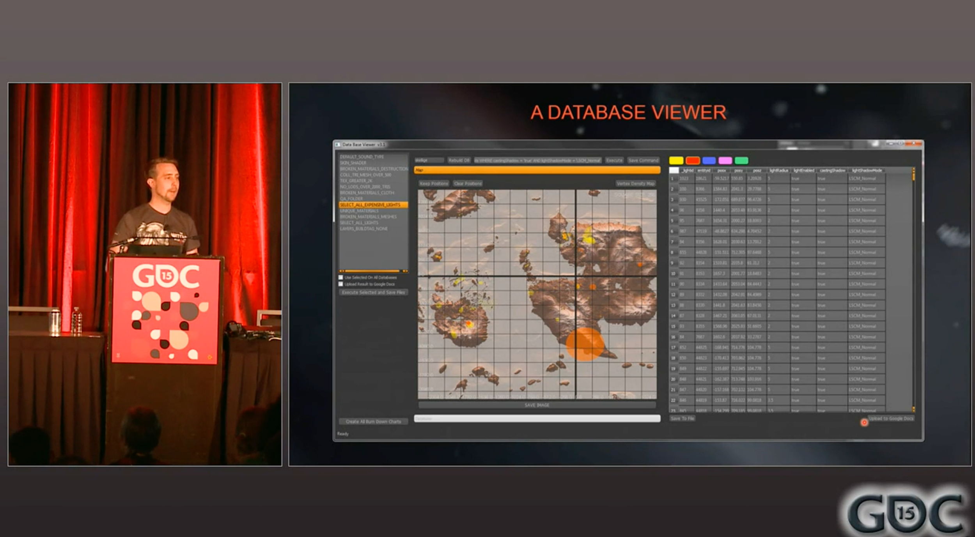Enable Use Selected On All Databases

tap(341, 277)
